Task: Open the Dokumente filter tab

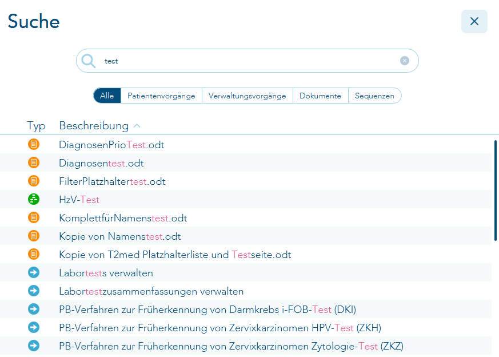Action: [320, 96]
